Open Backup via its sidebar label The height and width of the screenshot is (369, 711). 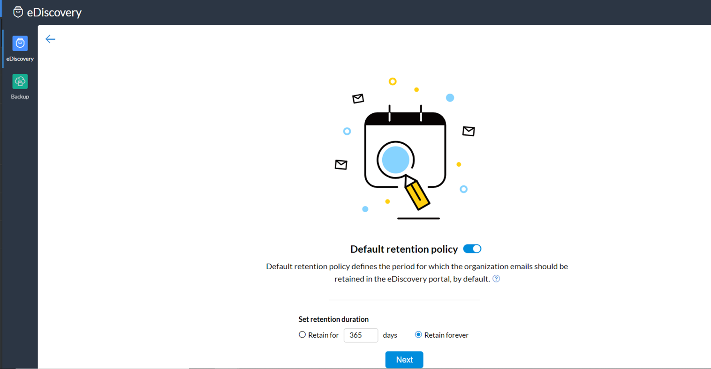tap(20, 96)
